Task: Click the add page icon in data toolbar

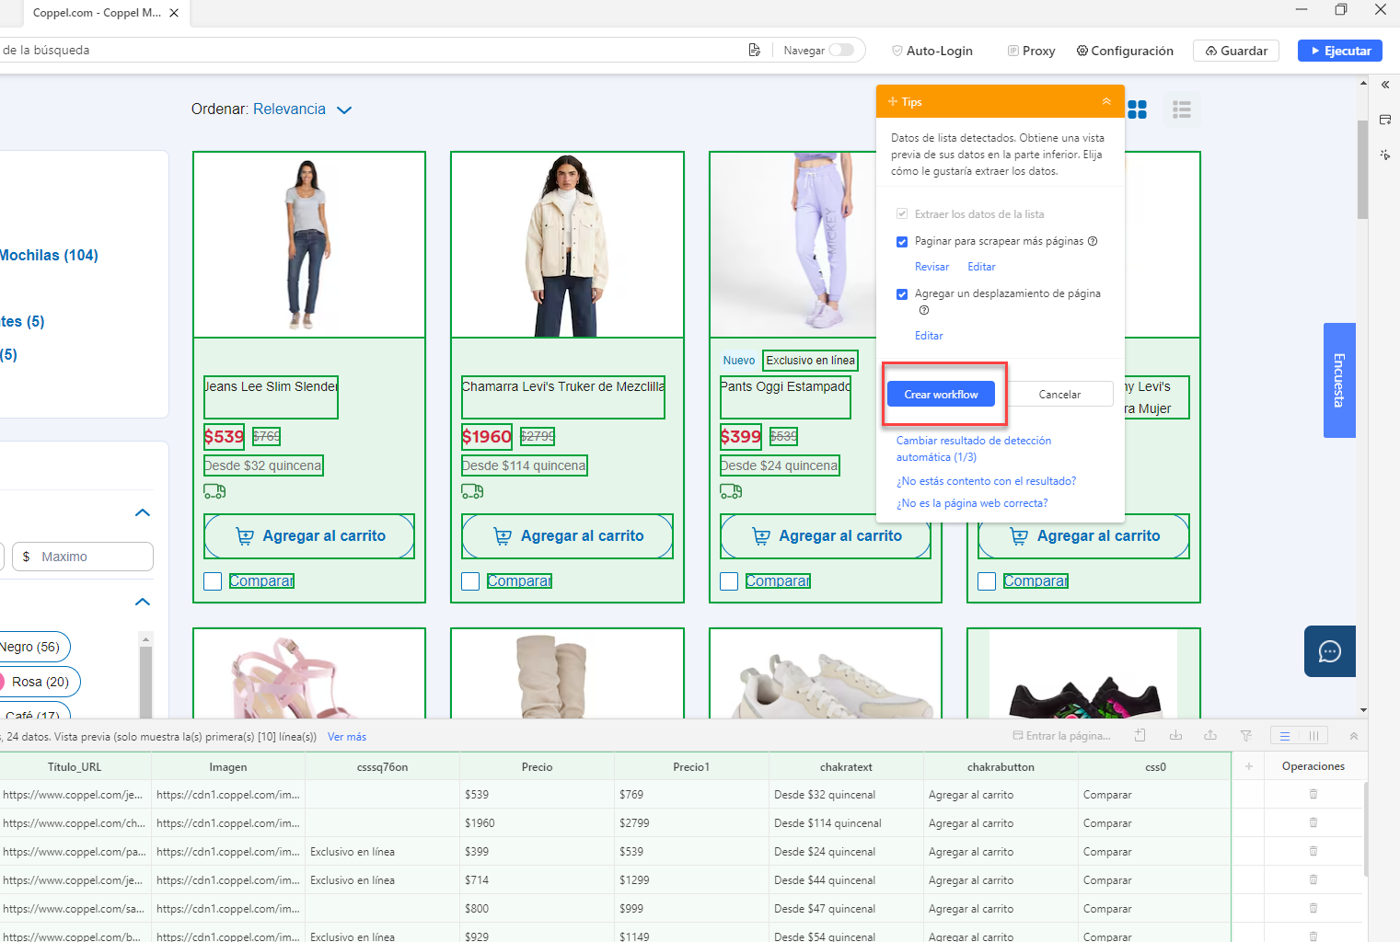Action: (1140, 735)
